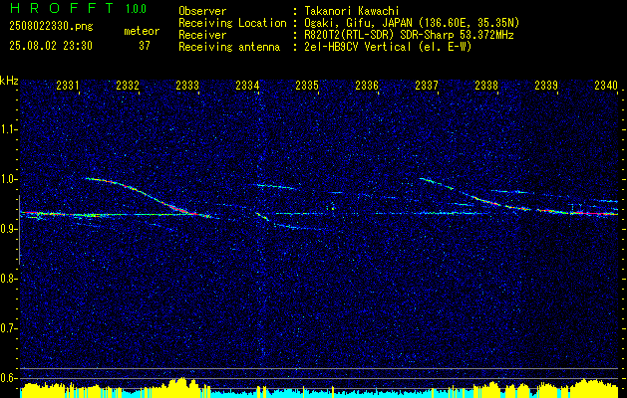This screenshot has width=627, height=398.
Task: Click the 0.7 frequency axis label
Action: (7, 328)
